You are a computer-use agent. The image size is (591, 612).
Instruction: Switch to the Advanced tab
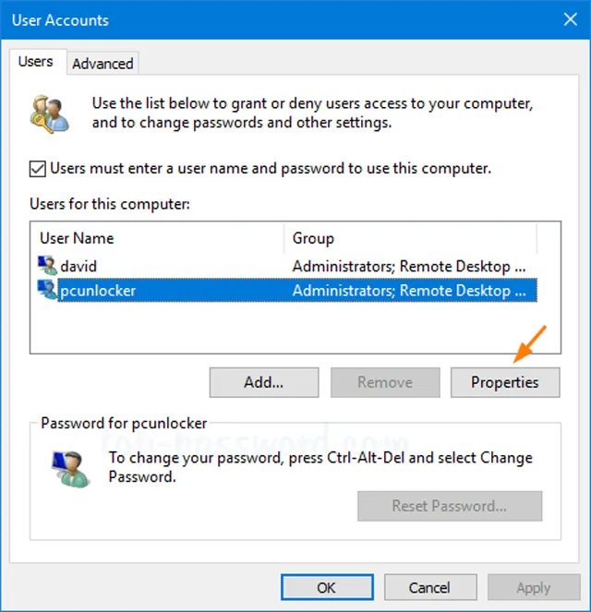(103, 63)
